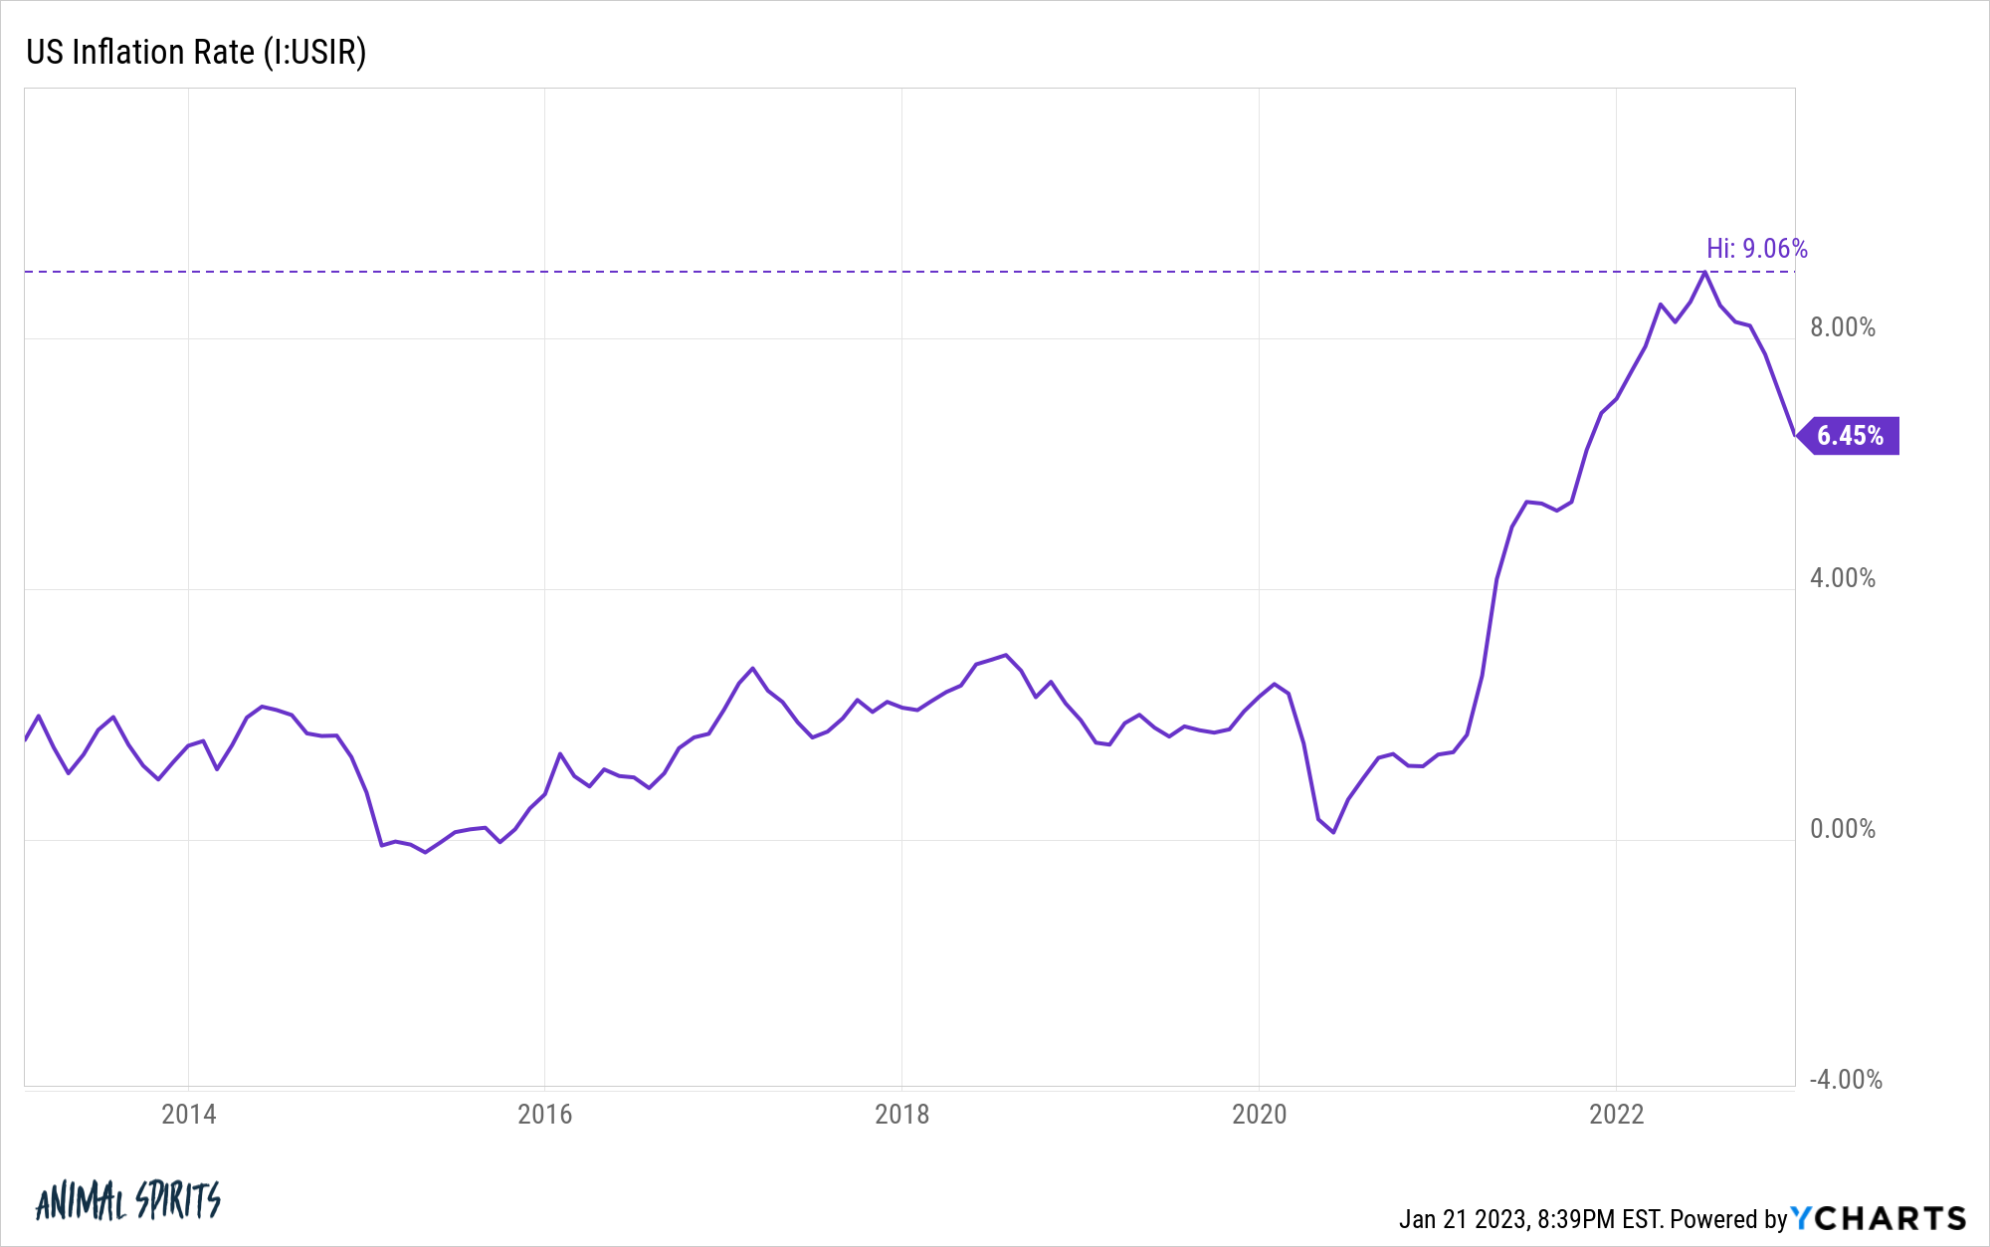Click the 4.00% y-axis label
1990x1247 pixels.
(1842, 578)
